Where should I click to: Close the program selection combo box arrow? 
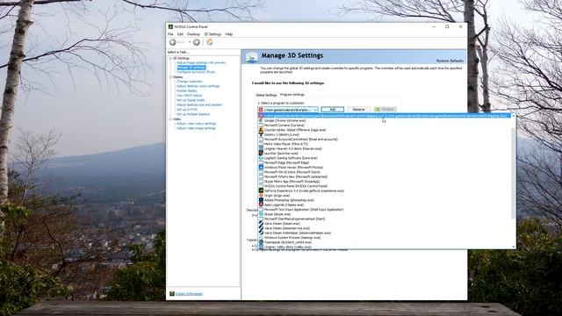click(x=315, y=110)
